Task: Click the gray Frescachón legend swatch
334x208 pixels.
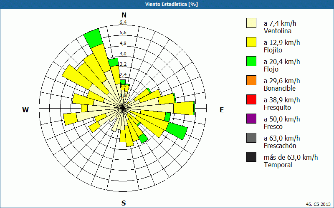Action: [251, 138]
